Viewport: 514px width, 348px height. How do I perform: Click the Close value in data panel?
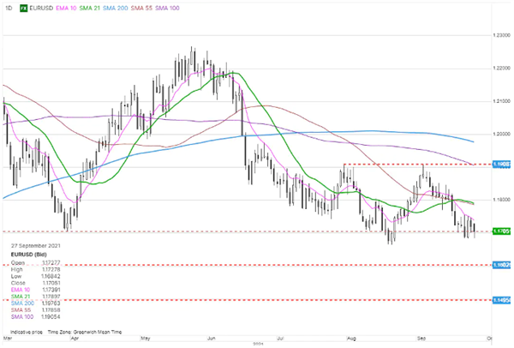point(51,283)
